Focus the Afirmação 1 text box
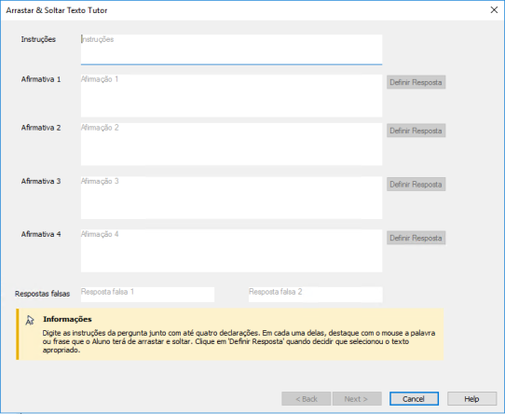This screenshot has width=505, height=414. click(x=231, y=96)
